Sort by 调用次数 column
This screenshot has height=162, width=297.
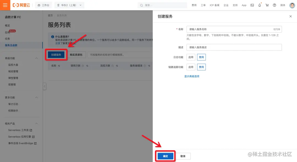(87, 66)
